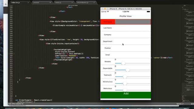
Task: Click the Adventurous slider thumb
Action: 125,83
